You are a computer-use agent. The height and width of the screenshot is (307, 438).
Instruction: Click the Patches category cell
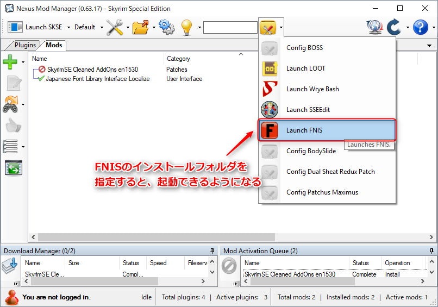(177, 69)
